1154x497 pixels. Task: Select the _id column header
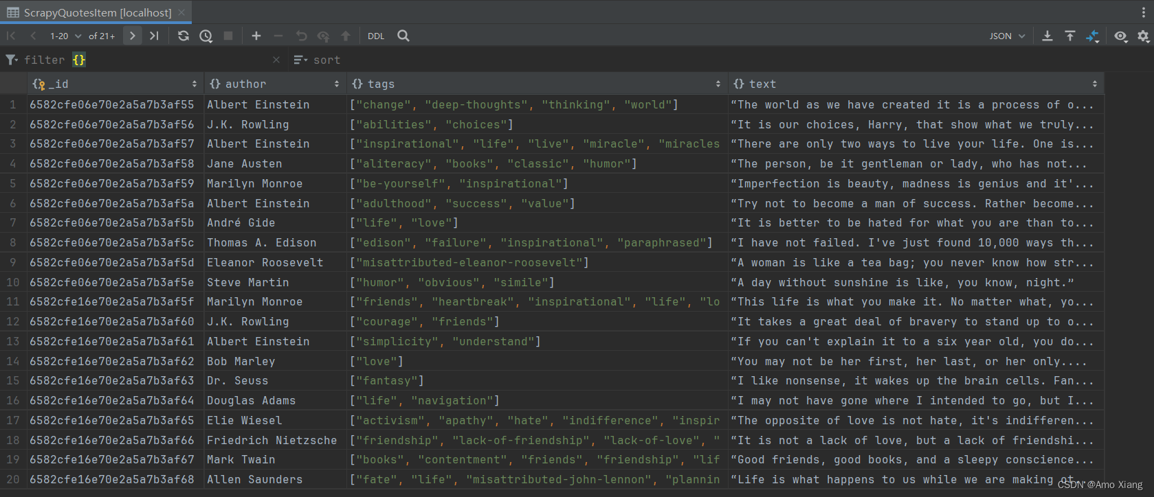pyautogui.click(x=115, y=84)
